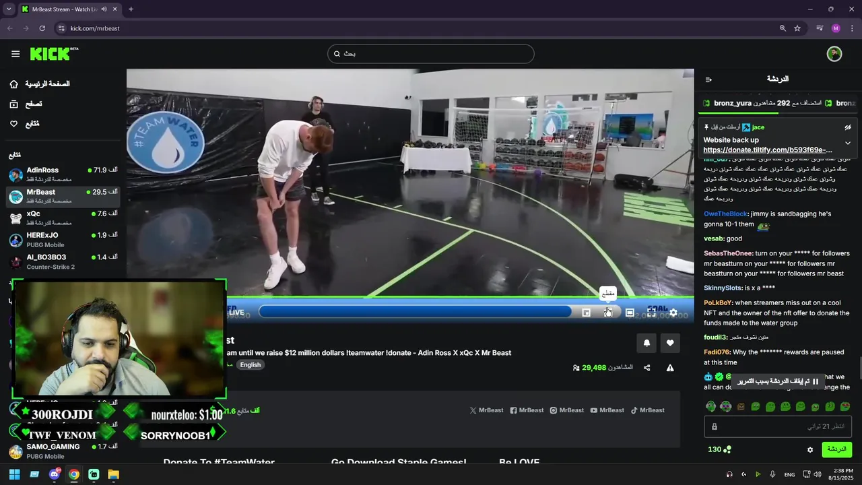Click the LIVE indicator on player
Image resolution: width=862 pixels, height=485 pixels.
236,313
